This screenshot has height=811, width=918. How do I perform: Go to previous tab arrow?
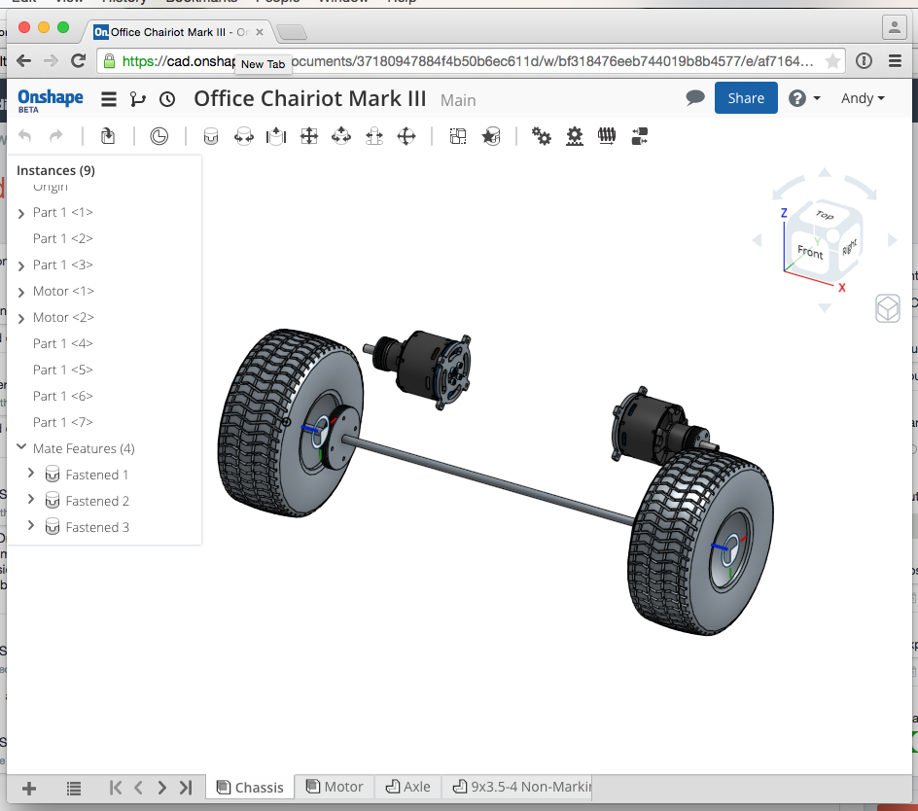138,788
